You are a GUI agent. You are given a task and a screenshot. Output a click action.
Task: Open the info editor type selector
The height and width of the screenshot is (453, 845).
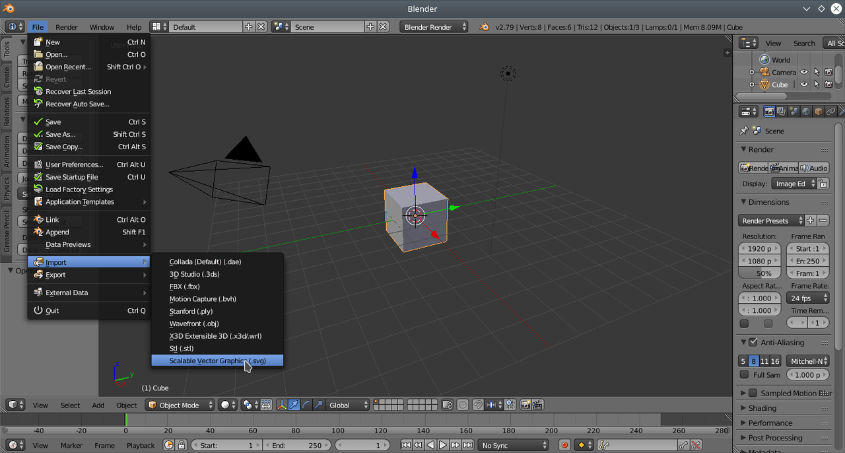[x=15, y=27]
